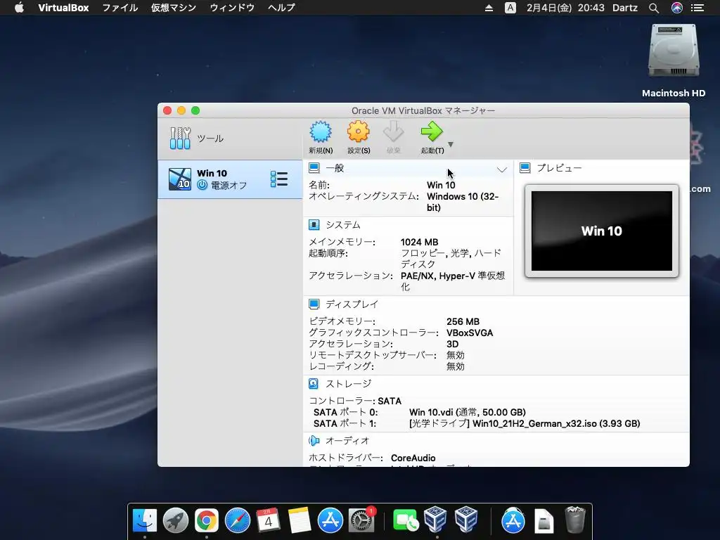Open the ヘルプ menu
Viewport: 720px width, 540px height.
[281, 8]
